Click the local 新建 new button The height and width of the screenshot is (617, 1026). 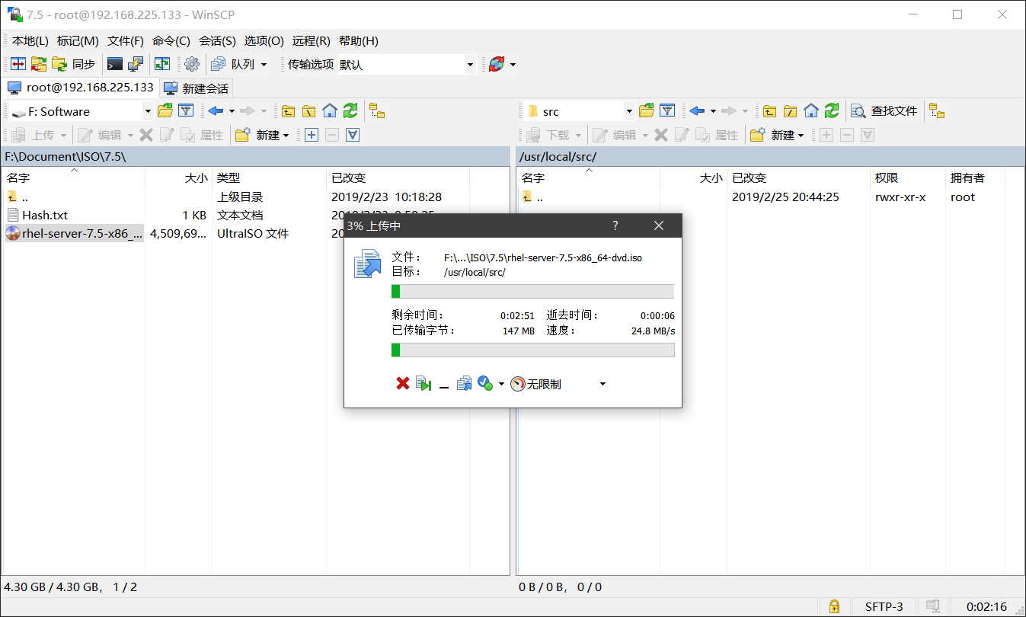click(262, 135)
